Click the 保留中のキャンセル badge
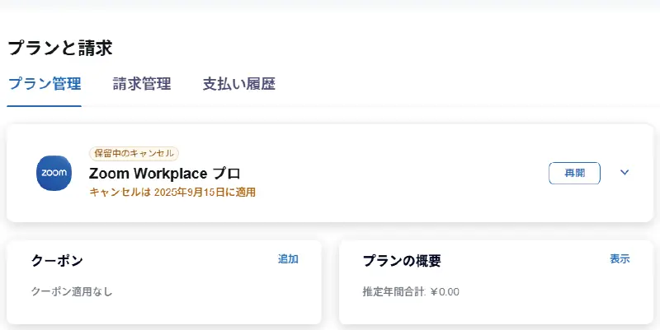The height and width of the screenshot is (330, 660). click(x=134, y=153)
